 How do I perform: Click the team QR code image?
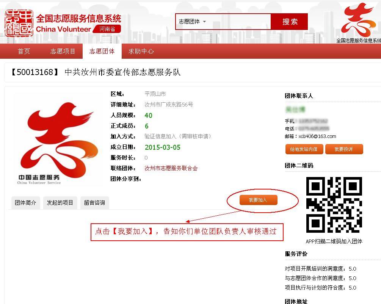(334, 205)
